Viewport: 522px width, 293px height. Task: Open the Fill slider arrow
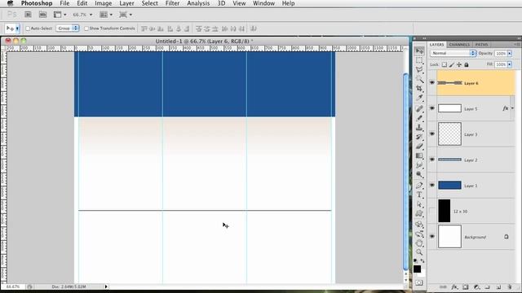pos(510,64)
